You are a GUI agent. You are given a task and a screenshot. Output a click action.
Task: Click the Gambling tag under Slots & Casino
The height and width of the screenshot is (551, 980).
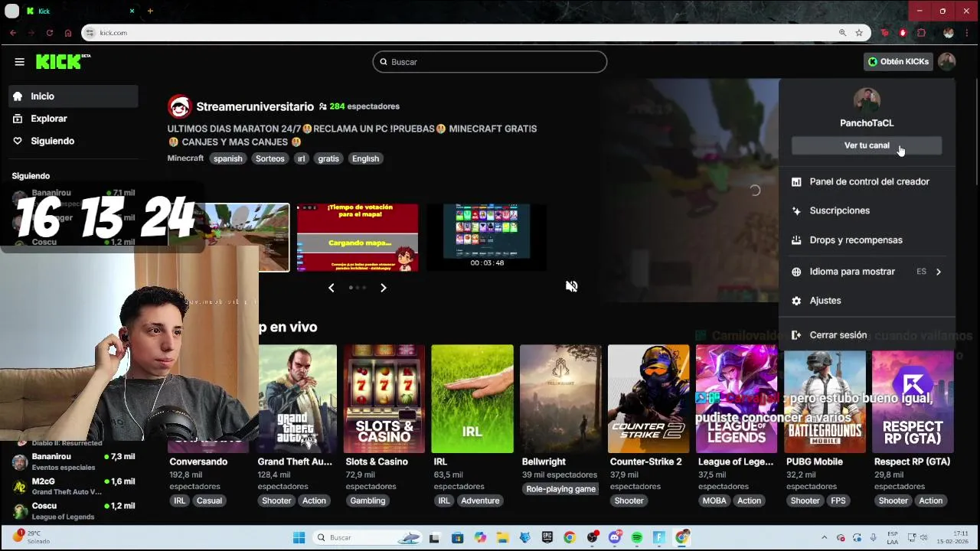(367, 501)
